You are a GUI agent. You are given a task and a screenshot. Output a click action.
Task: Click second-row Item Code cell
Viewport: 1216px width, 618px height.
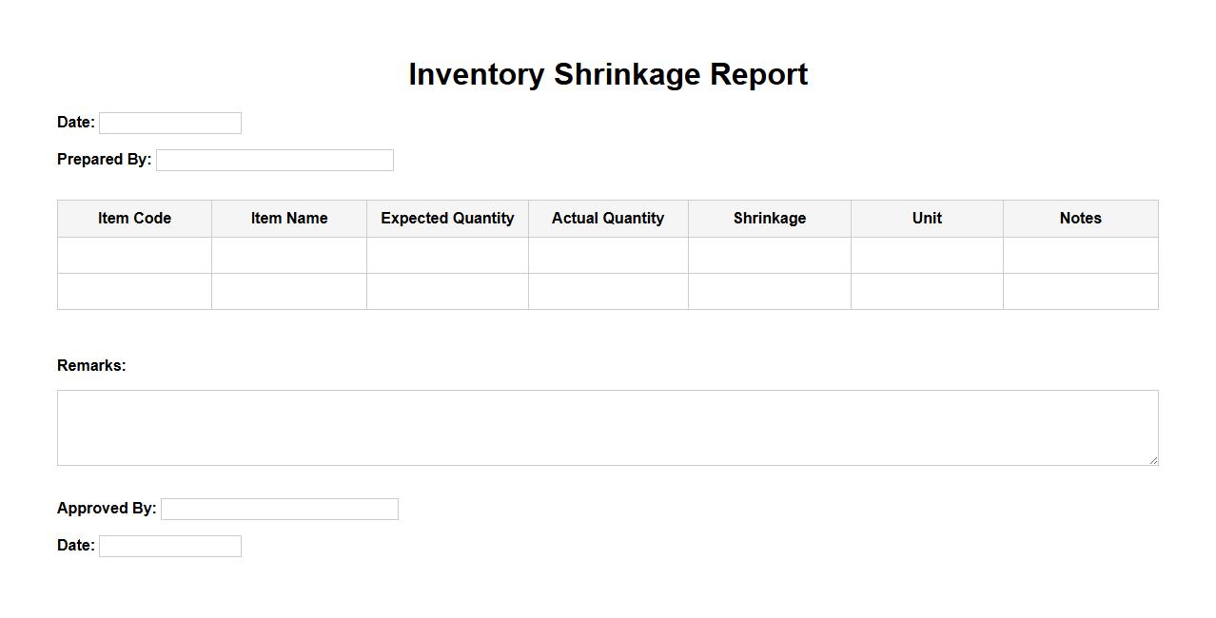[x=134, y=291]
